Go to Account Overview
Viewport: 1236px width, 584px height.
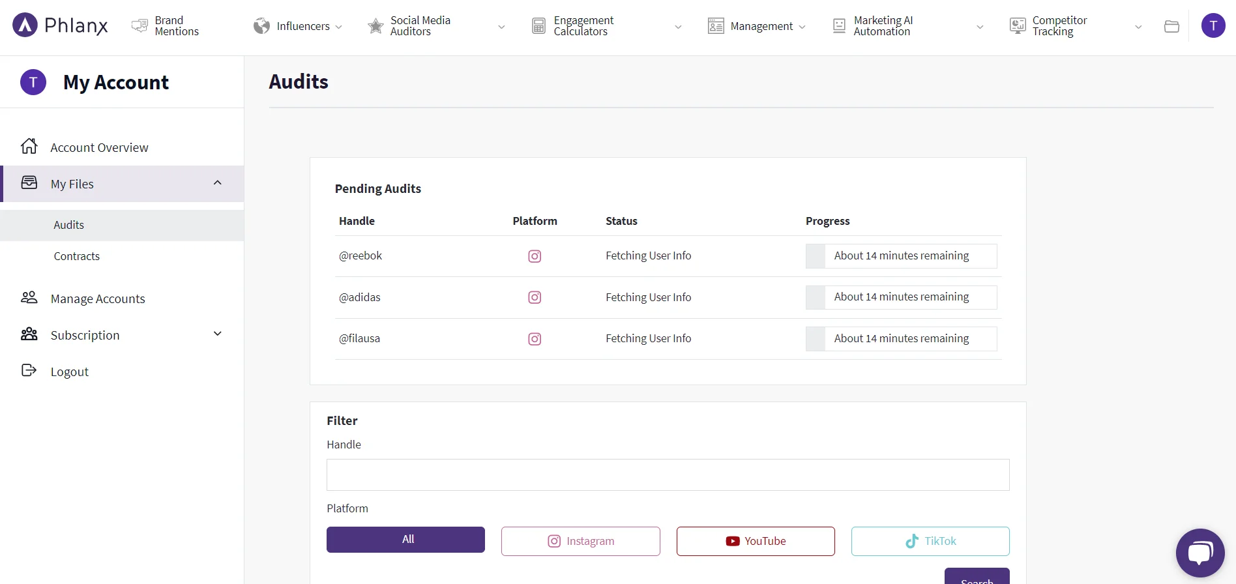pos(99,147)
